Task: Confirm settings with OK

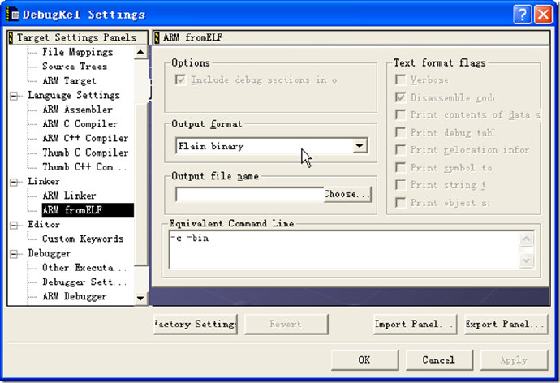Action: pyautogui.click(x=364, y=359)
